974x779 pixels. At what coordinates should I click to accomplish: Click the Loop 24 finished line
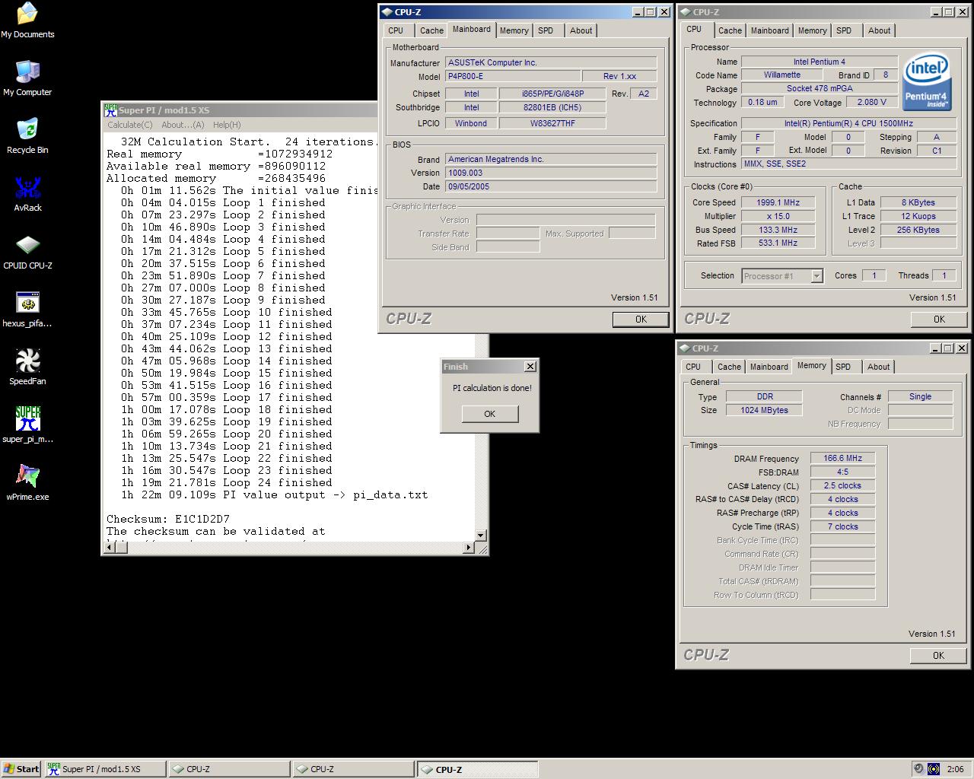(227, 482)
